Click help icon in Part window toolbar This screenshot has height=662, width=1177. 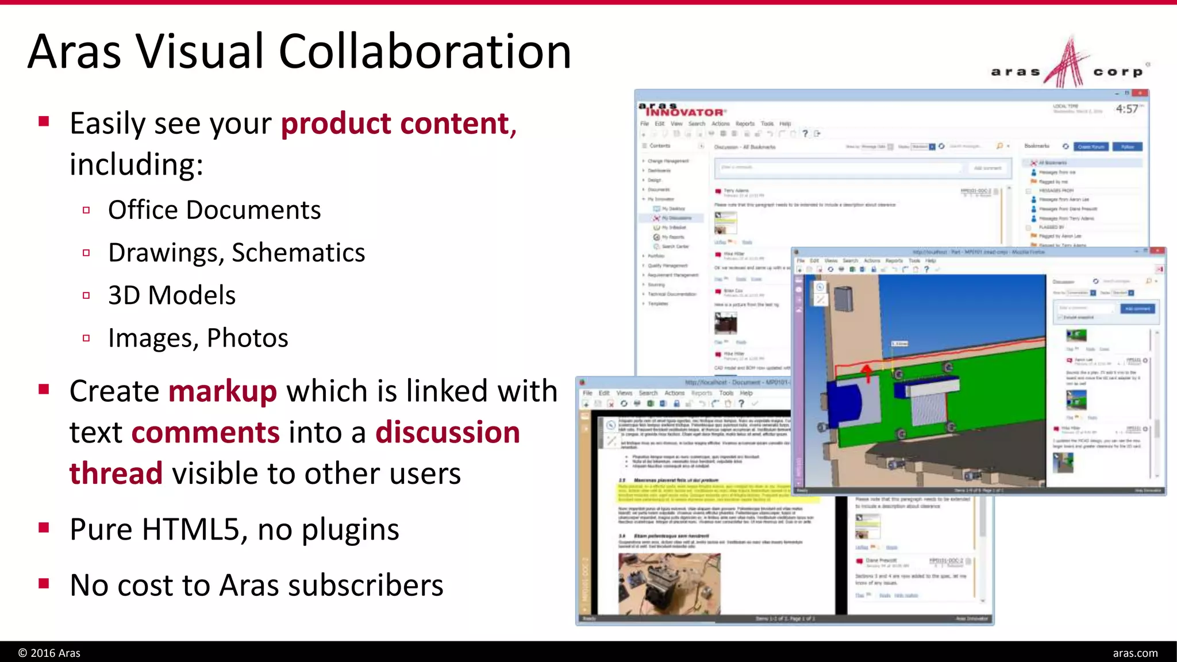[x=926, y=269]
